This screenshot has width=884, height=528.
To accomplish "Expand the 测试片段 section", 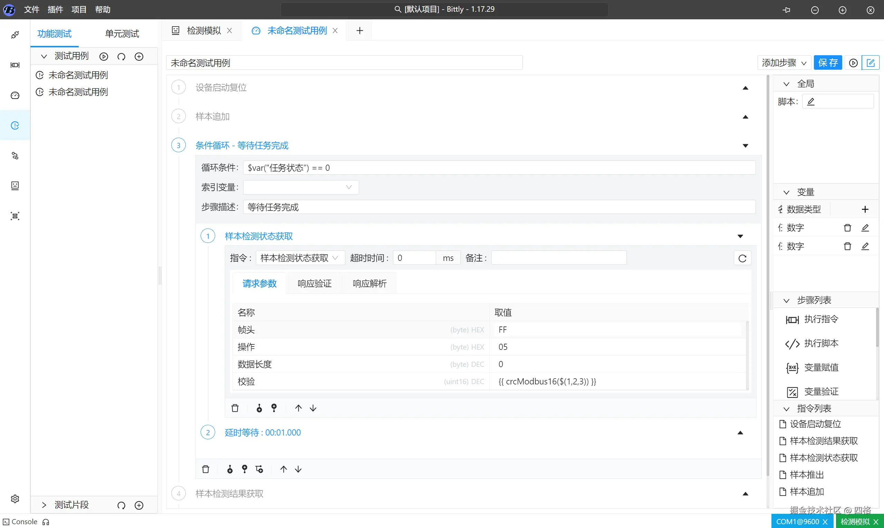I will click(44, 505).
